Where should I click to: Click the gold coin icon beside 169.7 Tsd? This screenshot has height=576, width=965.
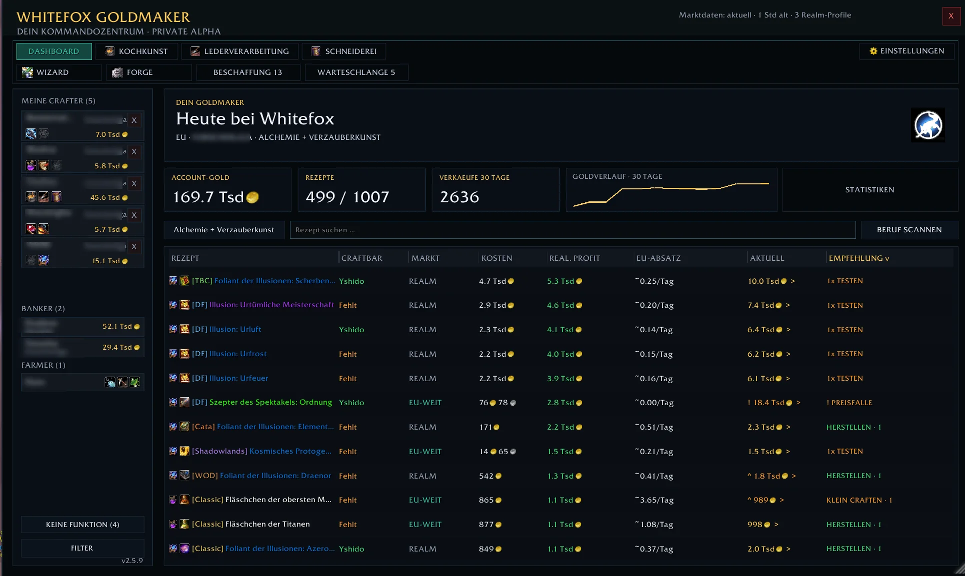(252, 197)
